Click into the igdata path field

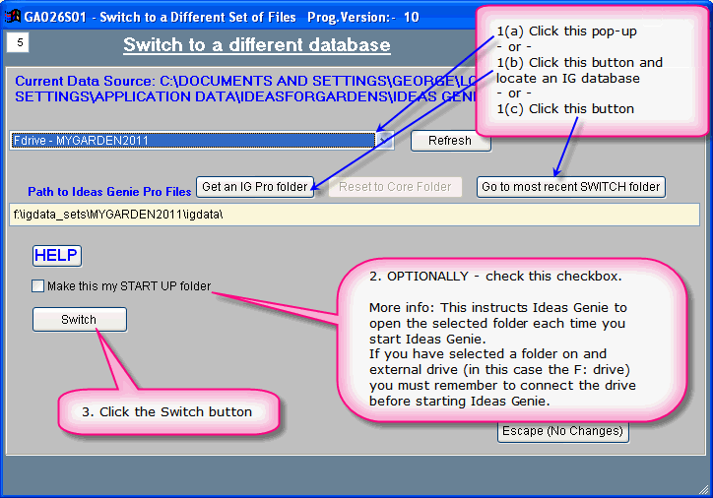pyautogui.click(x=355, y=215)
